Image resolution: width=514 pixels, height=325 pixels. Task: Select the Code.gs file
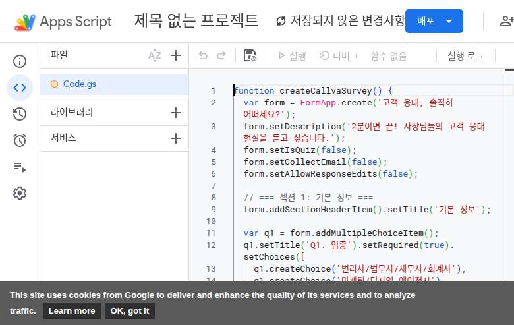[79, 84]
